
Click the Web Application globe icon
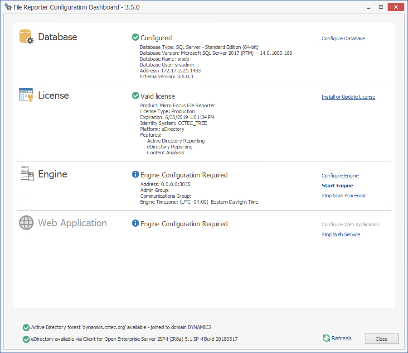click(26, 223)
